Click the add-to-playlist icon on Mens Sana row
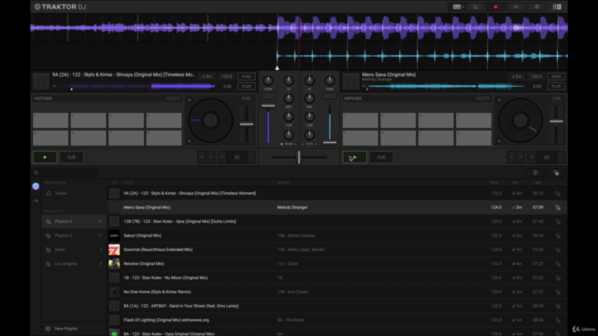598x336 pixels. (558, 207)
